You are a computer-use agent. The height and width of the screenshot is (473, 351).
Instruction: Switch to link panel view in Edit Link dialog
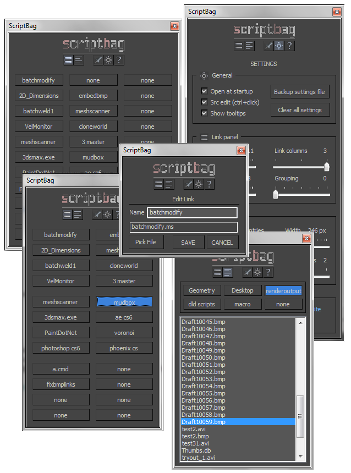(x=158, y=184)
